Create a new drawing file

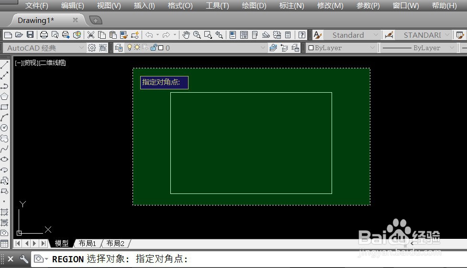(x=8, y=35)
